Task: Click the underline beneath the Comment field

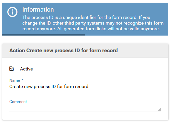Action: pyautogui.click(x=85, y=111)
